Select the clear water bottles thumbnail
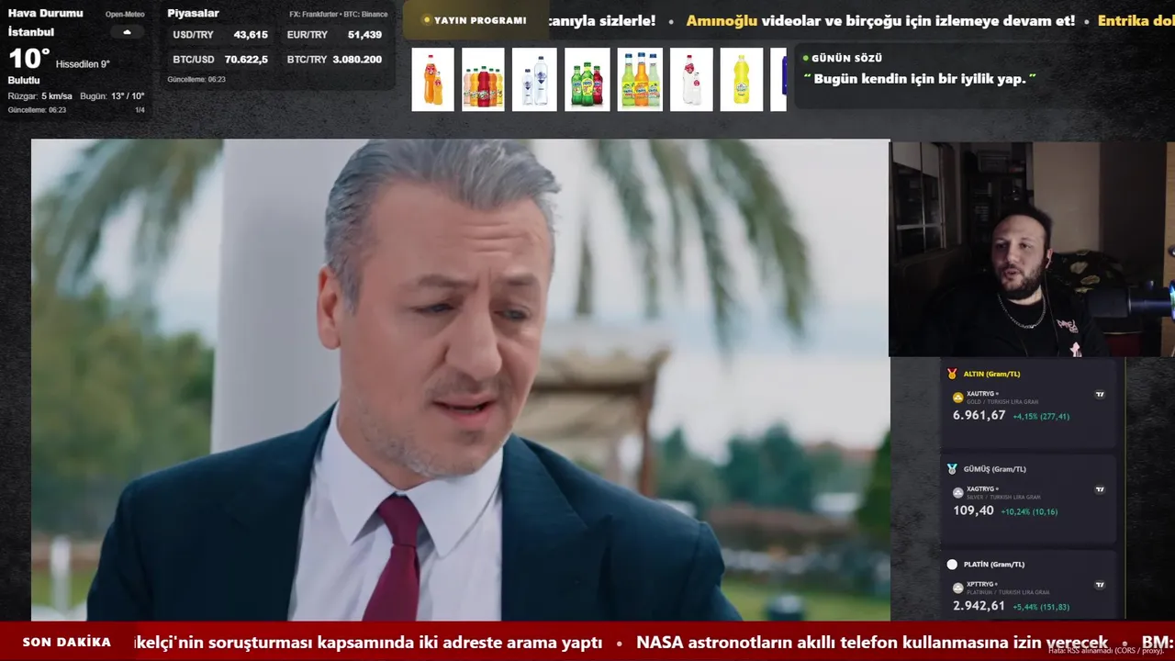 534,80
